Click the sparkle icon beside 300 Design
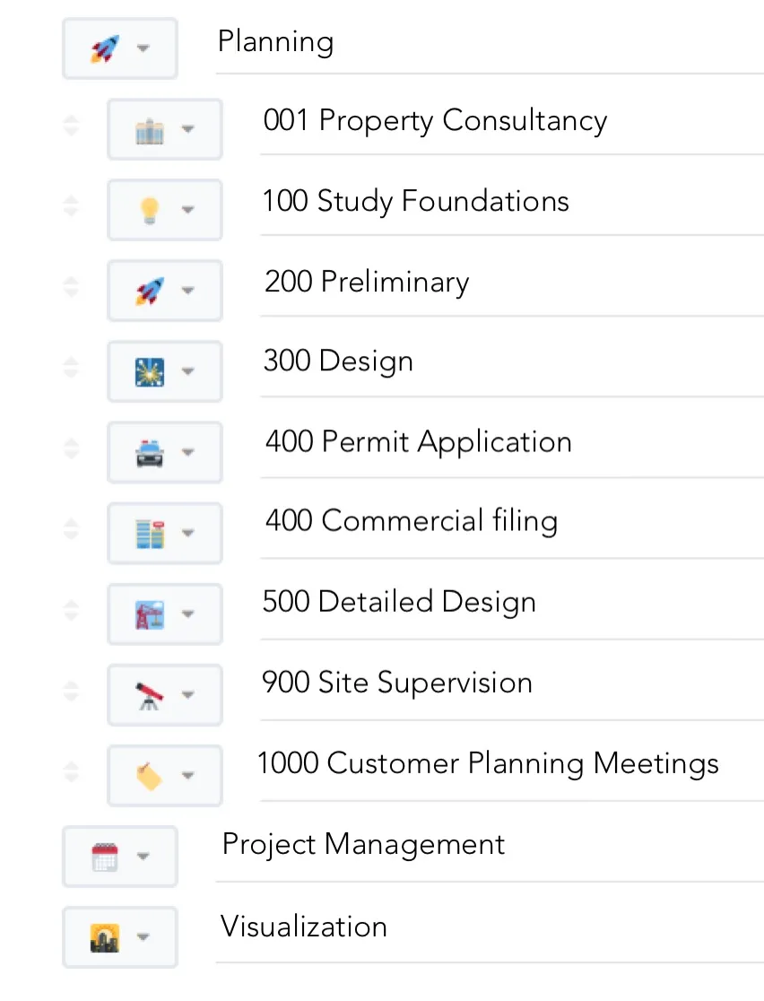This screenshot has width=764, height=1001. (x=150, y=371)
